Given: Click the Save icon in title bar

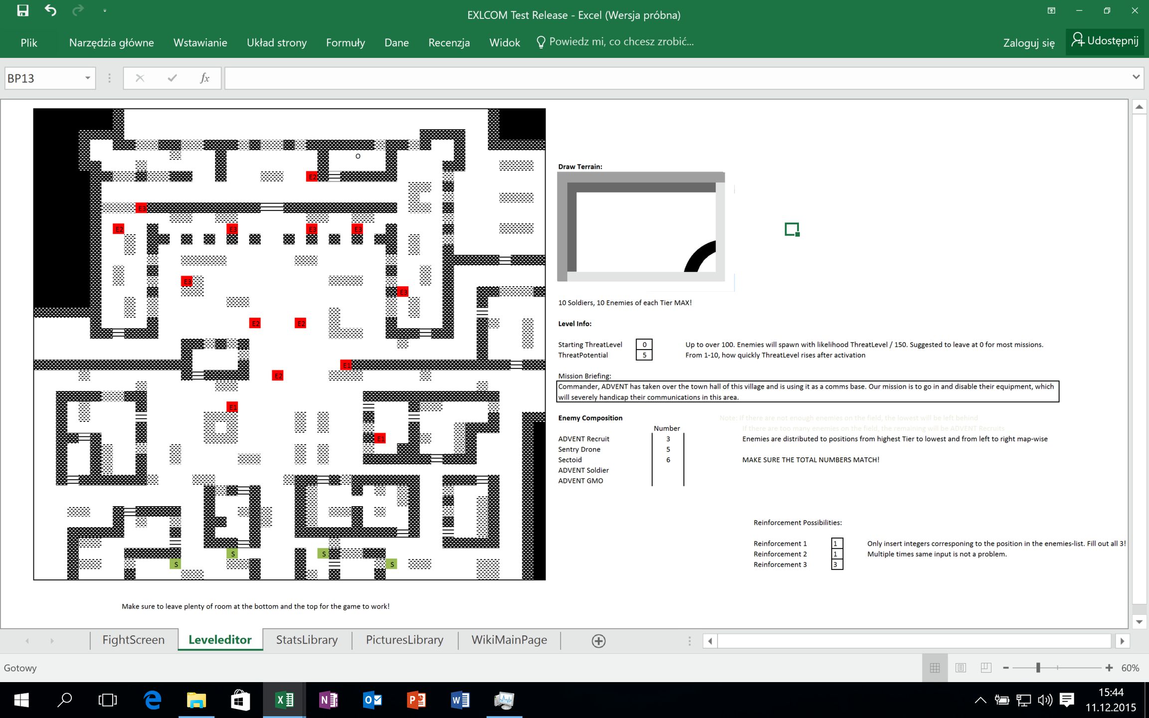Looking at the screenshot, I should [22, 10].
